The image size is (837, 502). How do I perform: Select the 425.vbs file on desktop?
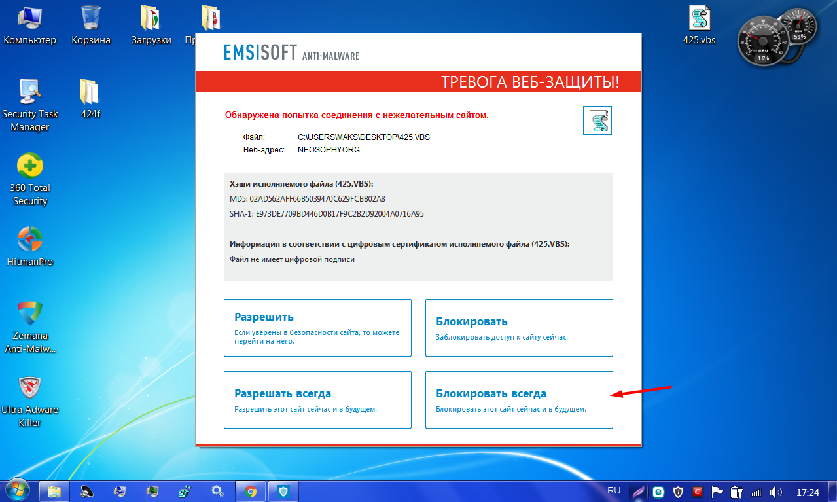(x=699, y=26)
